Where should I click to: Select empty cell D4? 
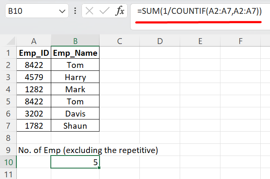tap(160, 89)
